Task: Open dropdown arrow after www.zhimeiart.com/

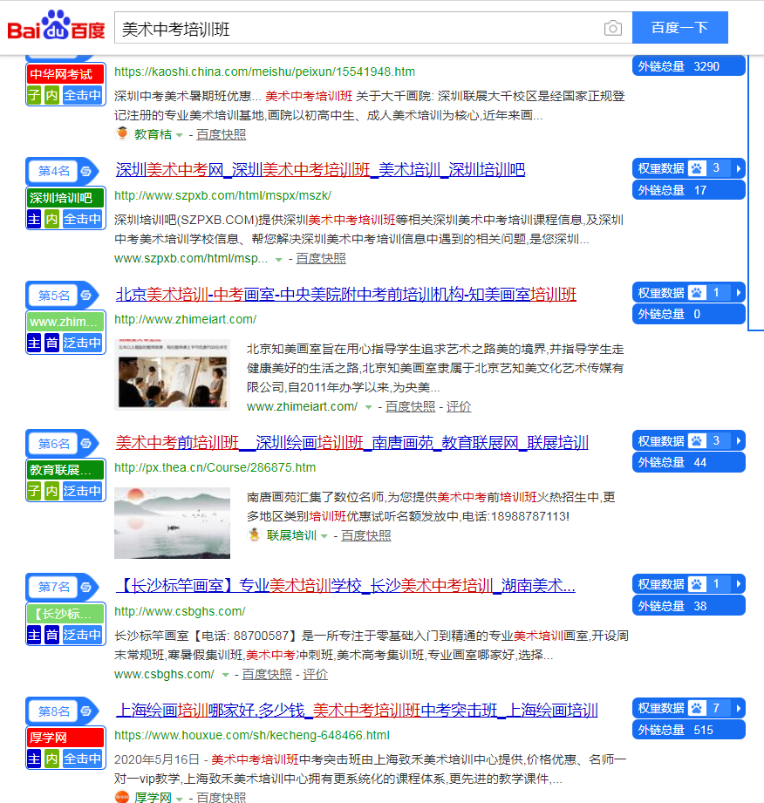Action: pos(368,408)
